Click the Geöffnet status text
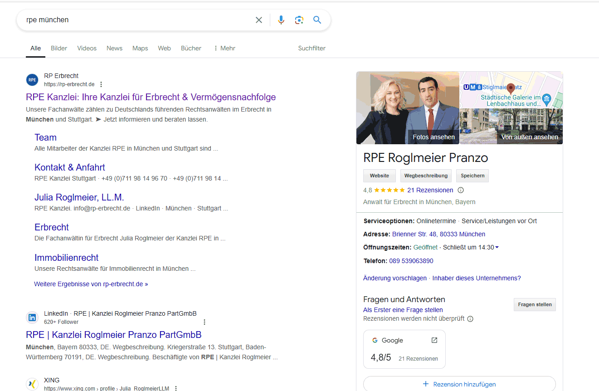Screen dimensions: 599x391 click(x=425, y=247)
